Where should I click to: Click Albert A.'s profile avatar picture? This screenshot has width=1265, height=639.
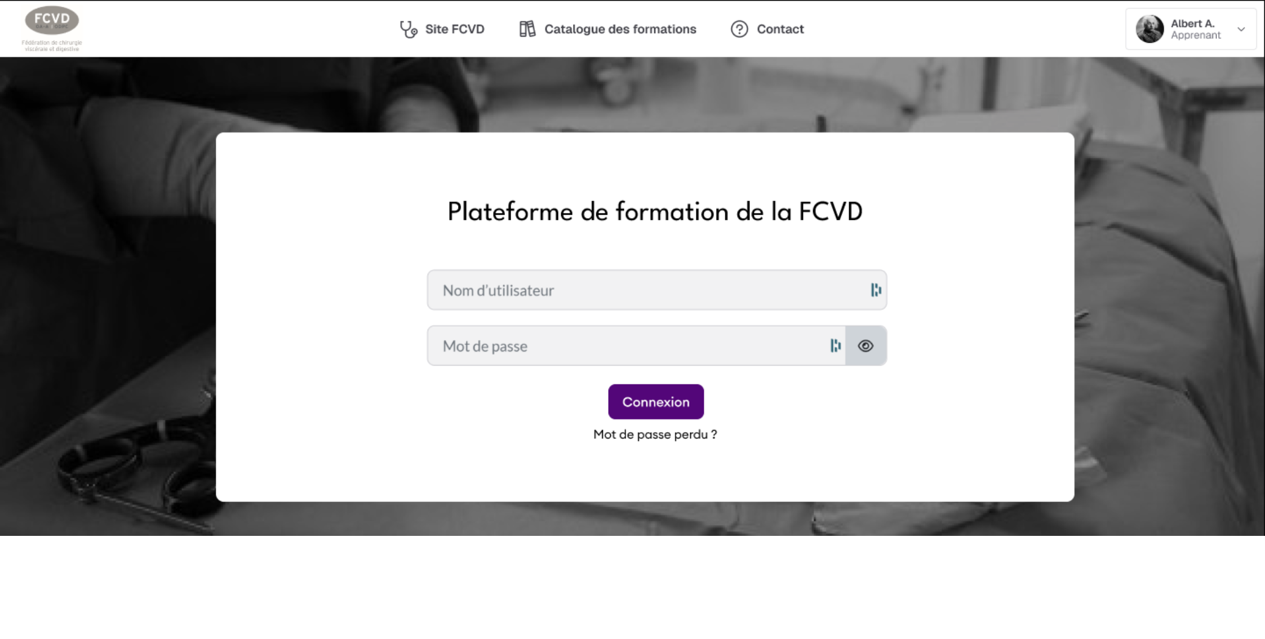click(1149, 29)
